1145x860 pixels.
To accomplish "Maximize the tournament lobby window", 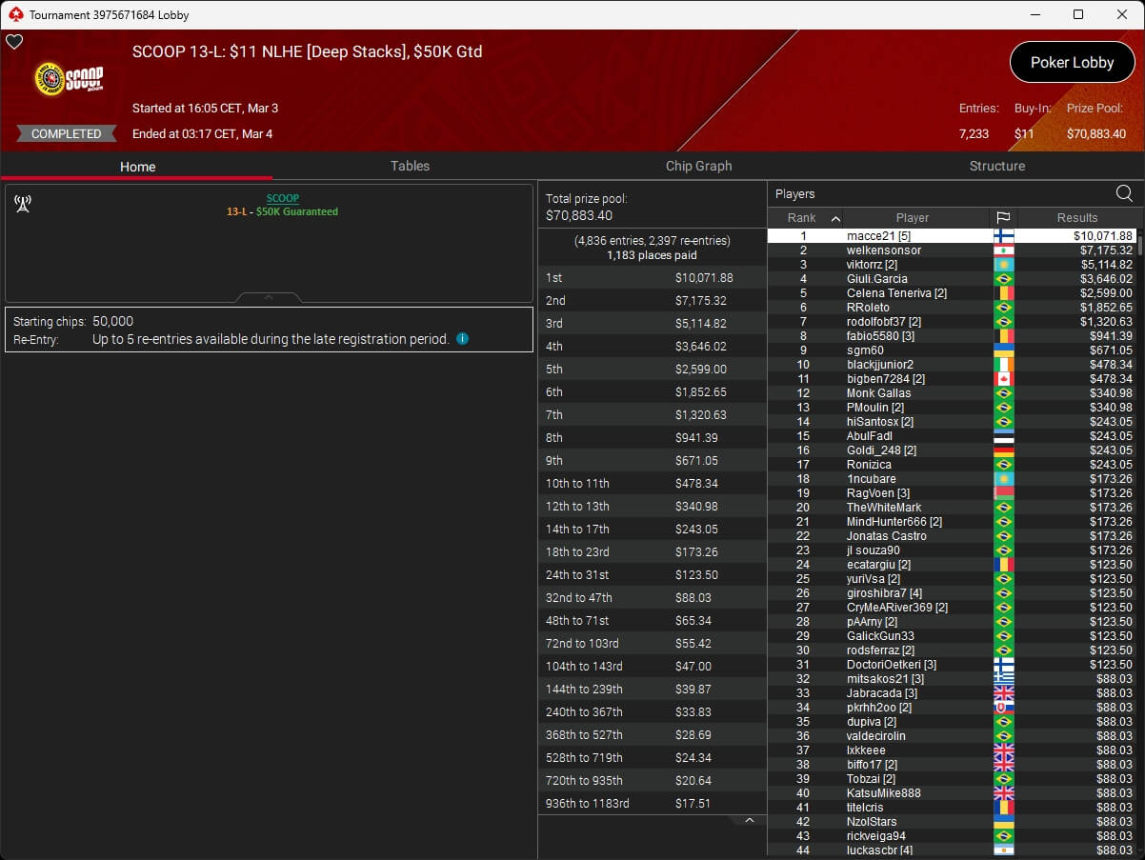I will click(1078, 14).
